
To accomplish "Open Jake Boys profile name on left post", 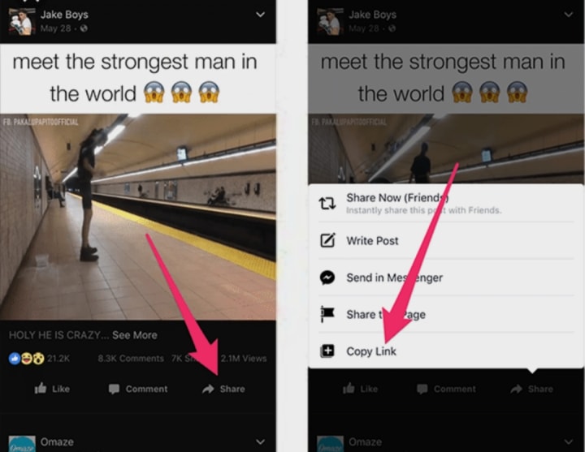I will 64,15.
